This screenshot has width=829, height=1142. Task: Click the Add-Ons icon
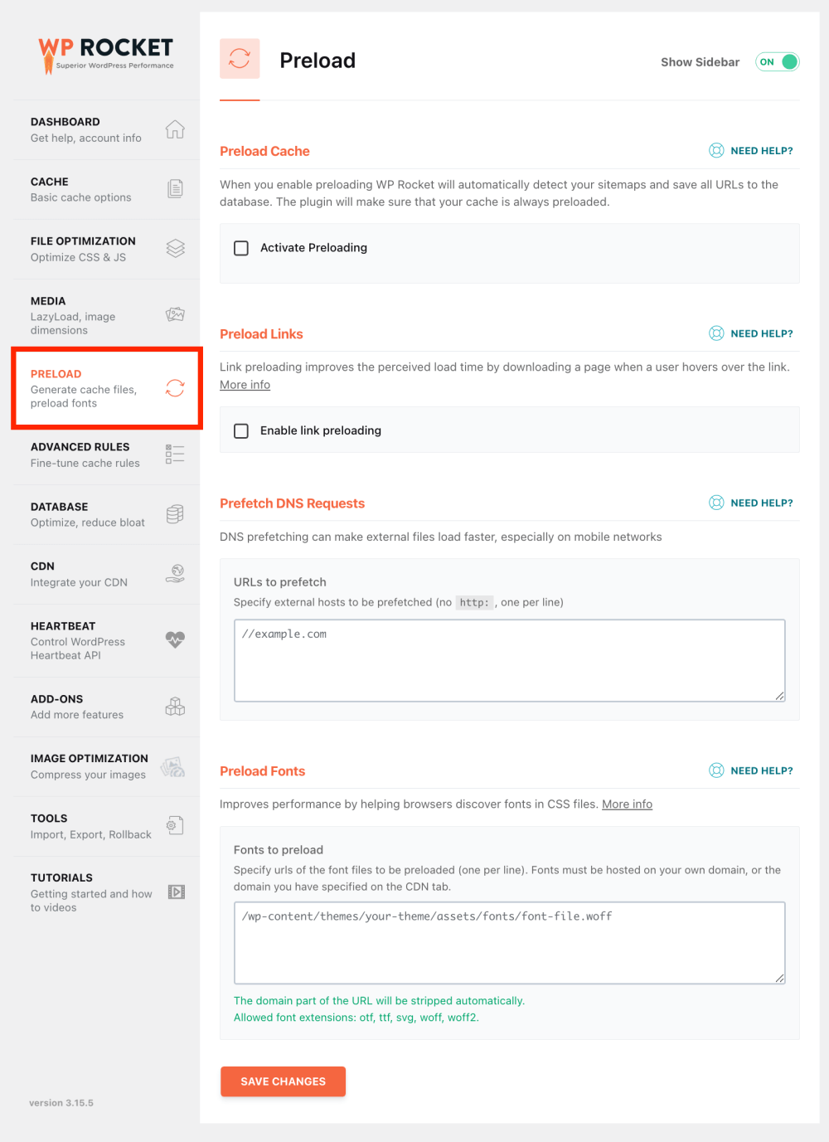pyautogui.click(x=175, y=706)
